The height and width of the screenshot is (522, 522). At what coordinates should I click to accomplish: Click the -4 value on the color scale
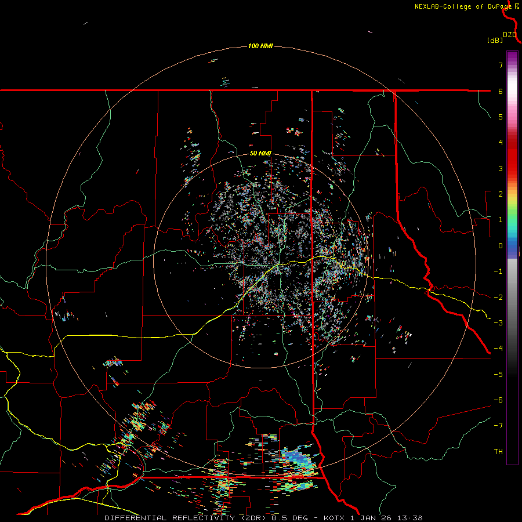click(498, 349)
